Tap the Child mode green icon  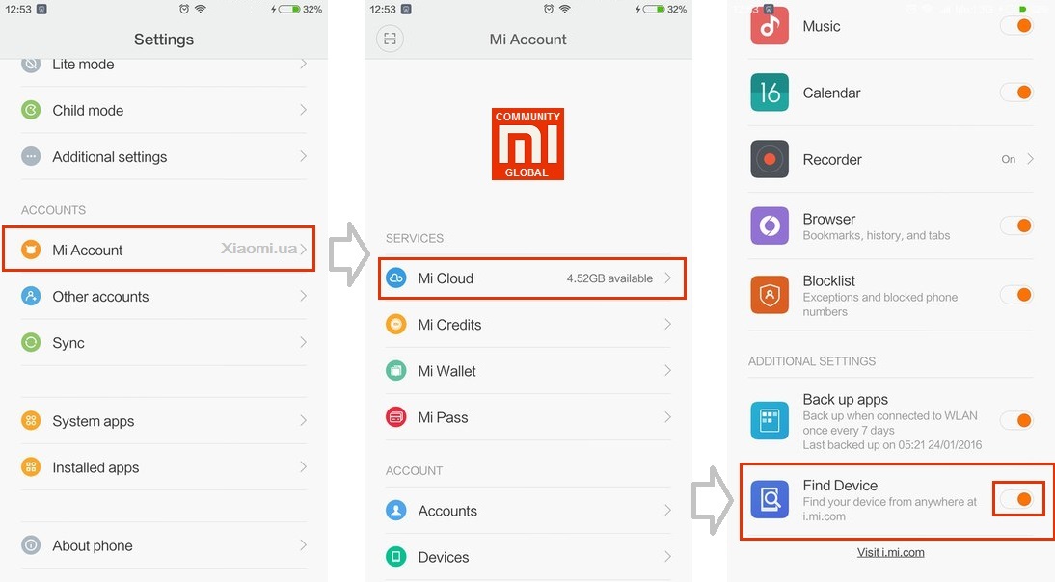(31, 110)
